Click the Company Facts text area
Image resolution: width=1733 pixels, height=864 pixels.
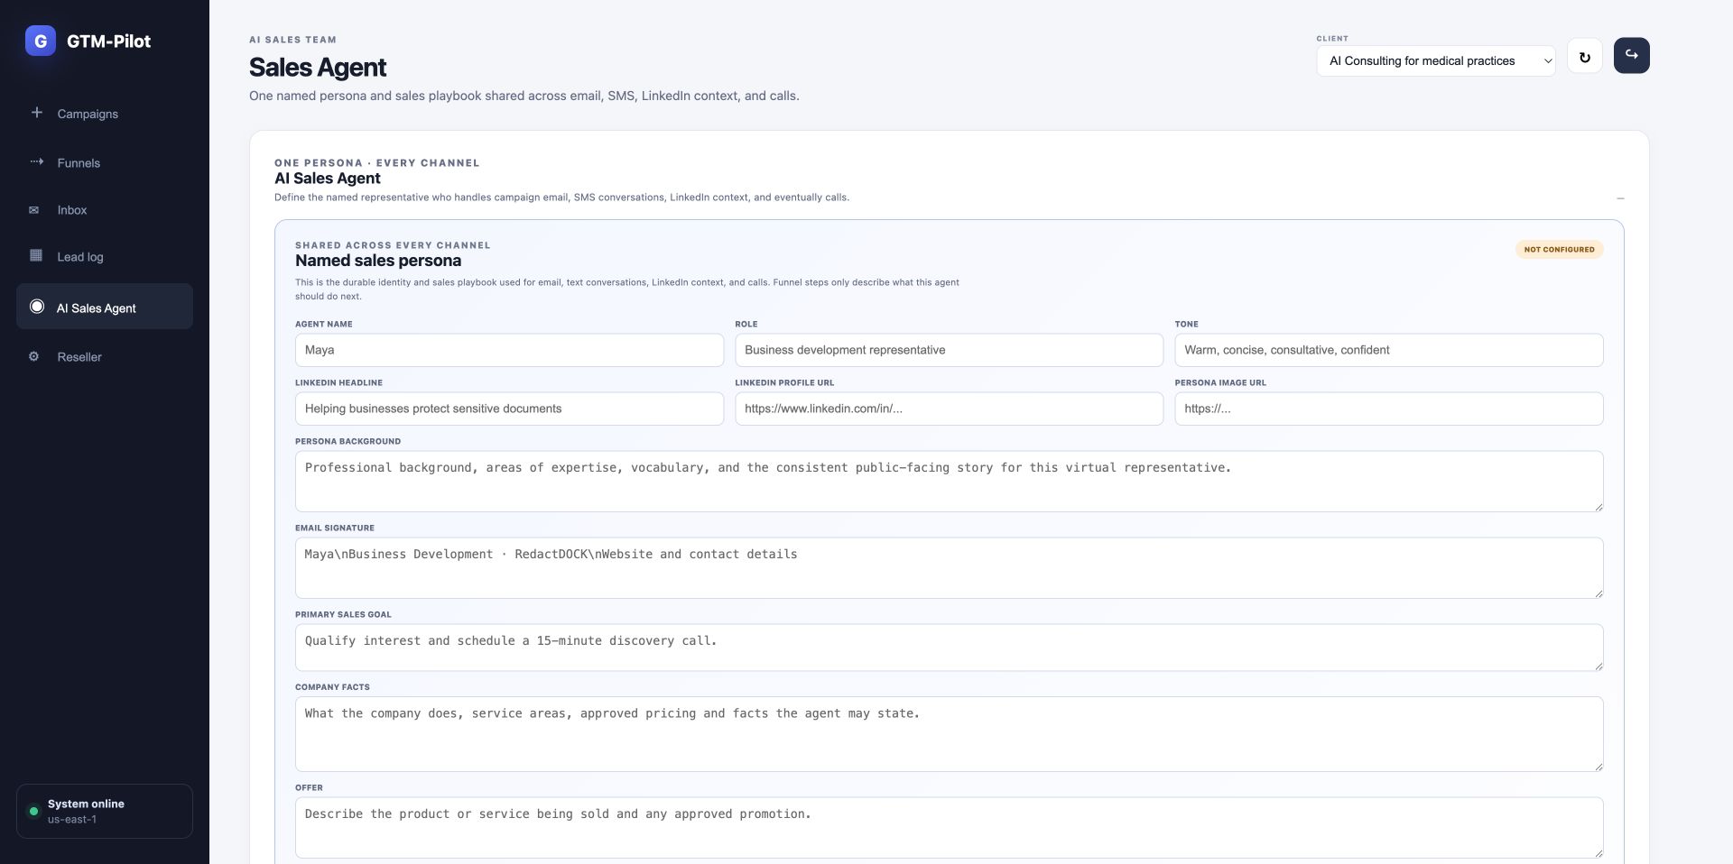click(x=949, y=734)
